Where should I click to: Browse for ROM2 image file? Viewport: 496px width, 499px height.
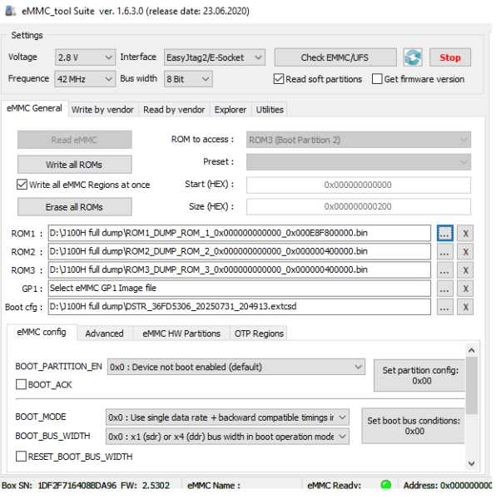444,252
